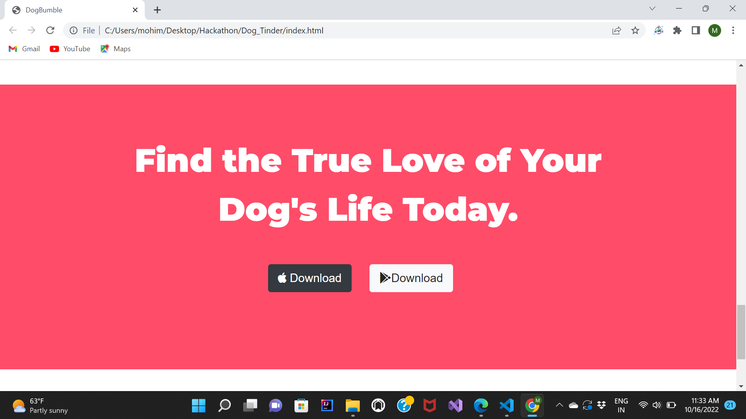Click the Apple Download button
The height and width of the screenshot is (419, 746).
coord(310,278)
